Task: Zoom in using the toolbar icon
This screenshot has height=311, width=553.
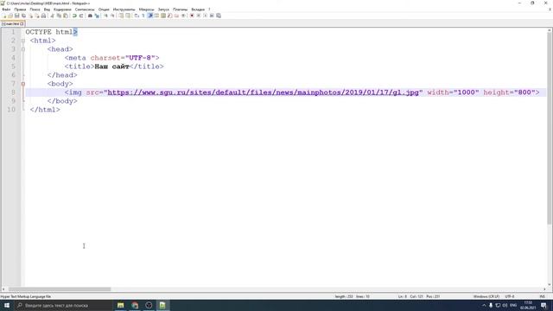Action: tap(105, 16)
